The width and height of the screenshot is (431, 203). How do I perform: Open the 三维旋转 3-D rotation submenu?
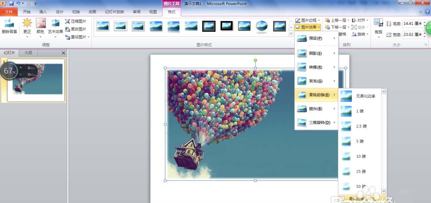coord(316,122)
